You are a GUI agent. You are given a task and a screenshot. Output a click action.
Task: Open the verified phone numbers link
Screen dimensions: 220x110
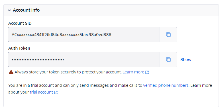tap(166, 85)
